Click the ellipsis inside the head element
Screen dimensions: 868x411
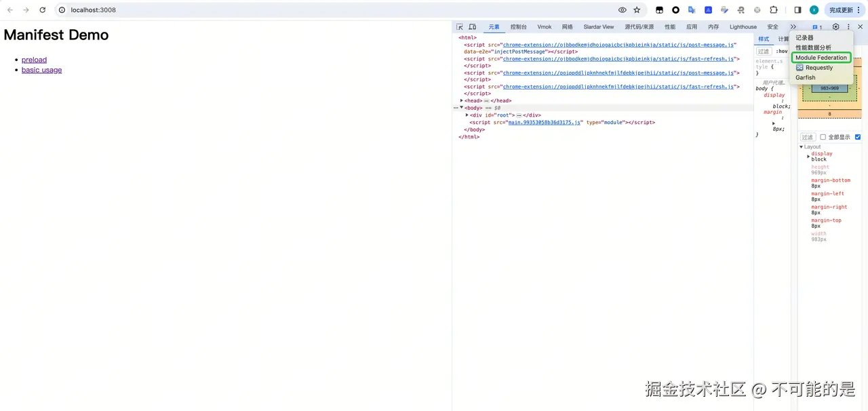(x=486, y=101)
